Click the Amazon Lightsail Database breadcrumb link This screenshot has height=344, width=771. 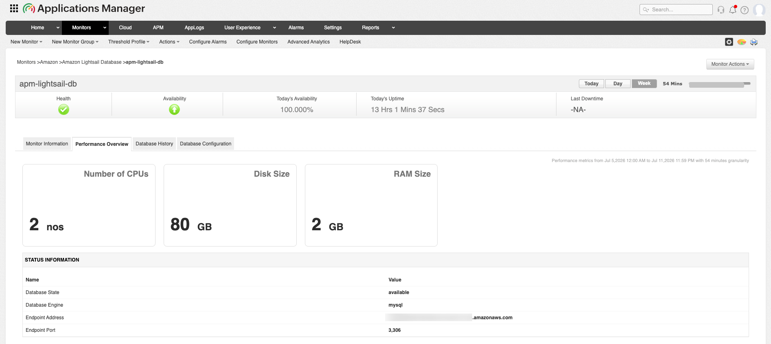[92, 62]
